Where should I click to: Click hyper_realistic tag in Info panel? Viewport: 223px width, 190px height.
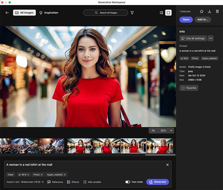click(x=210, y=58)
